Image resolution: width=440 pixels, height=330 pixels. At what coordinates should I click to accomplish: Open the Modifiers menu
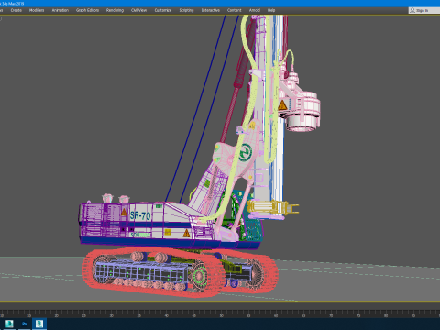[x=37, y=10]
